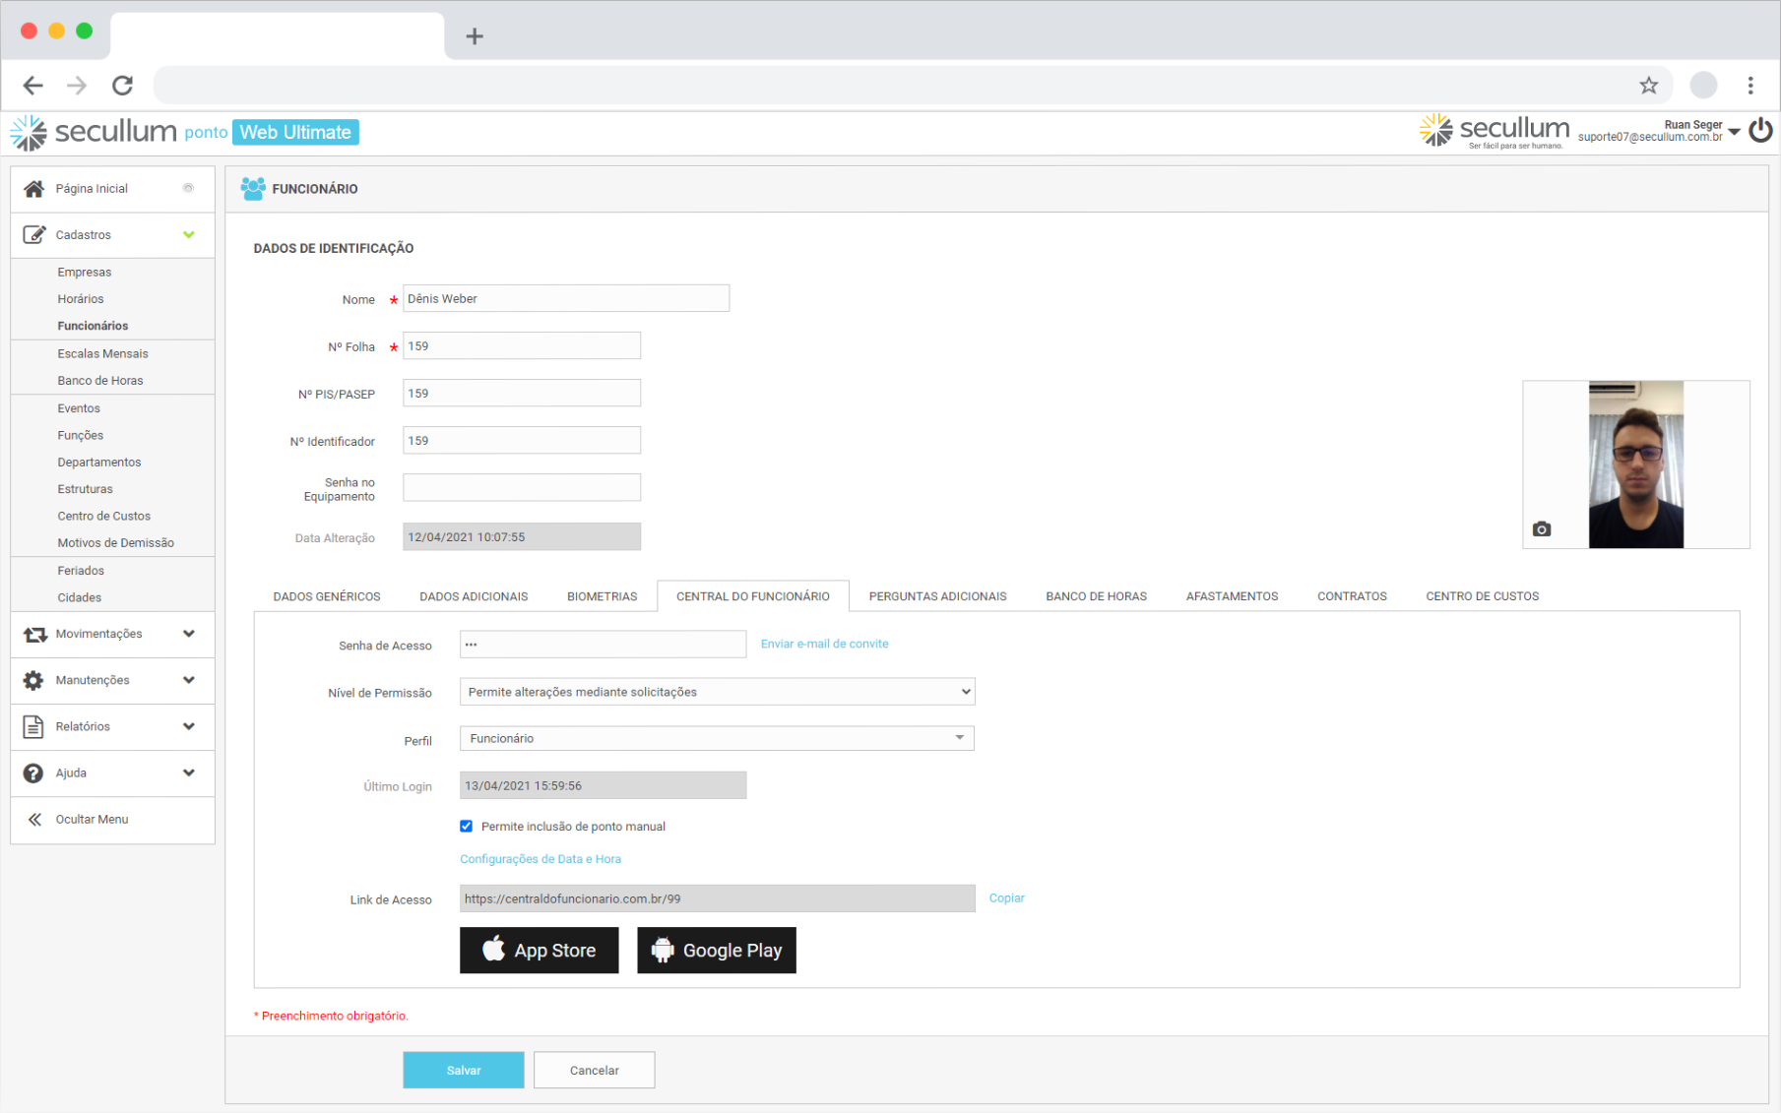Click the Manutenções gear icon
Image resolution: width=1781 pixels, height=1113 pixels.
tap(33, 680)
